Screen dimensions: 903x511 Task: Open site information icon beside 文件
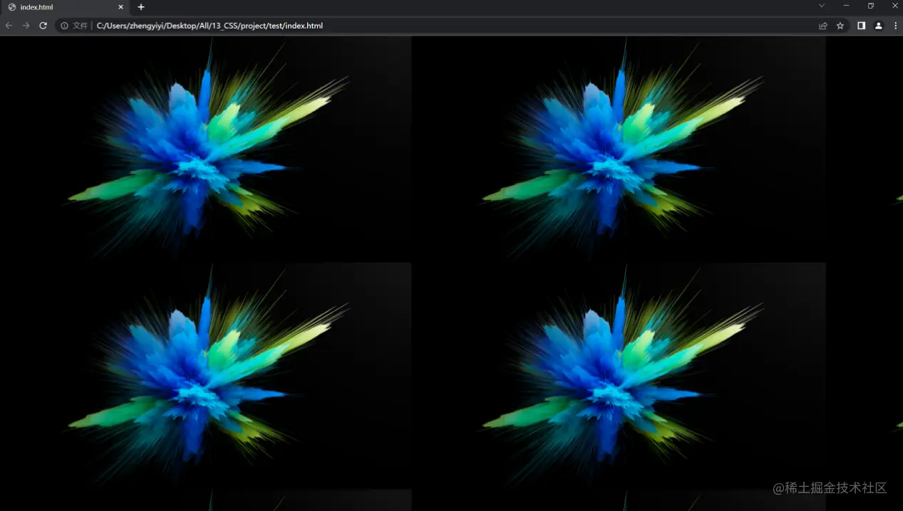coord(64,26)
